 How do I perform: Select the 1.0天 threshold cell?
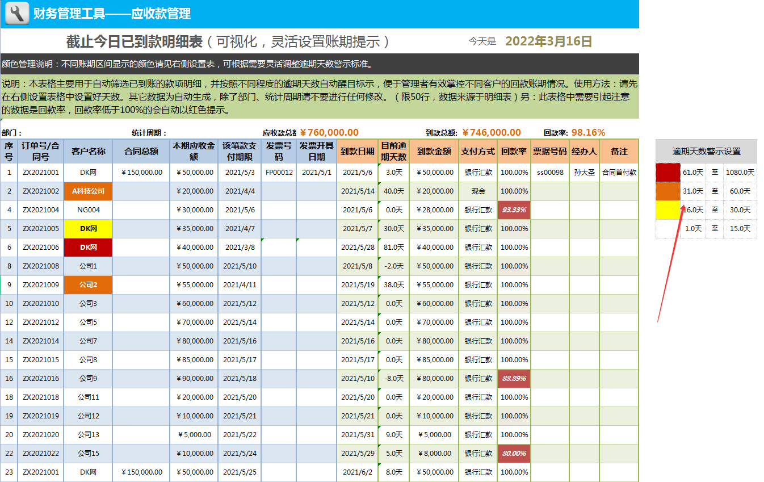tap(693, 229)
